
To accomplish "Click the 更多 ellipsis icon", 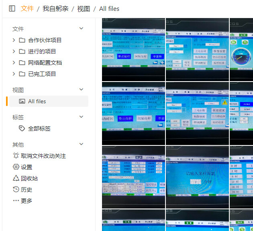I will [x=16, y=200].
